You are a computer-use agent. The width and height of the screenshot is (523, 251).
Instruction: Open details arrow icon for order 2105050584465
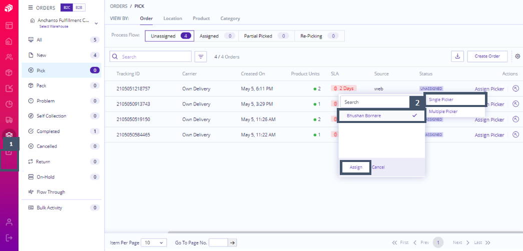pos(515,134)
